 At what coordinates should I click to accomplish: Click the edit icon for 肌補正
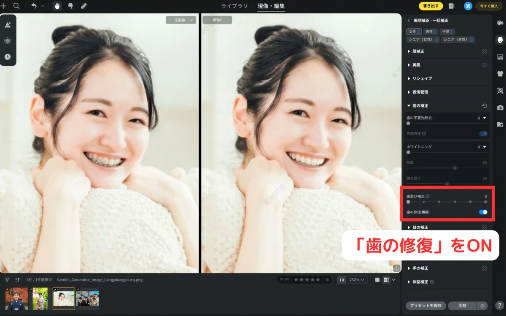tap(484, 51)
